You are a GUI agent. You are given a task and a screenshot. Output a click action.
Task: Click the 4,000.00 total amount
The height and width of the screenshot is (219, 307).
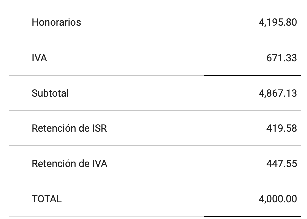click(x=278, y=199)
